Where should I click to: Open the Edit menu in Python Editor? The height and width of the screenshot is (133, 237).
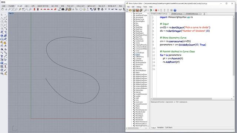133,7
